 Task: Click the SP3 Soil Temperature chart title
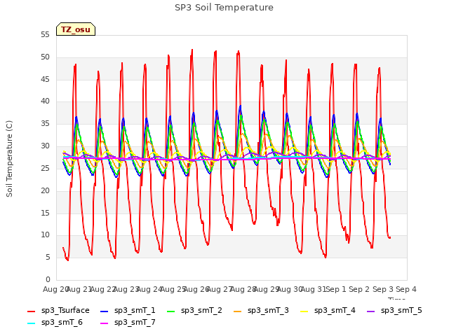(224, 8)
